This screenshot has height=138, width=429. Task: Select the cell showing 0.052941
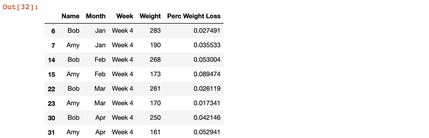click(207, 132)
